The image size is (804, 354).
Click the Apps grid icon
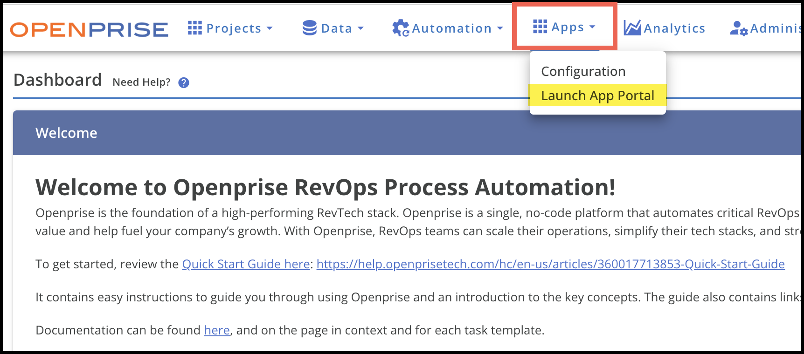click(540, 27)
